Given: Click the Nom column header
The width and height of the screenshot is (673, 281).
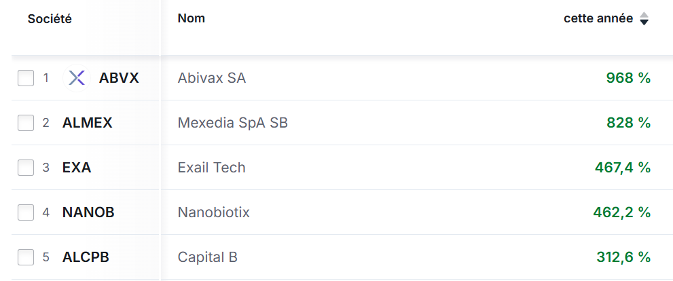Looking at the screenshot, I should tap(191, 18).
